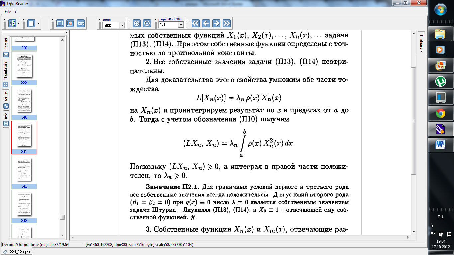Click document scrollbar down arrow

413,232
